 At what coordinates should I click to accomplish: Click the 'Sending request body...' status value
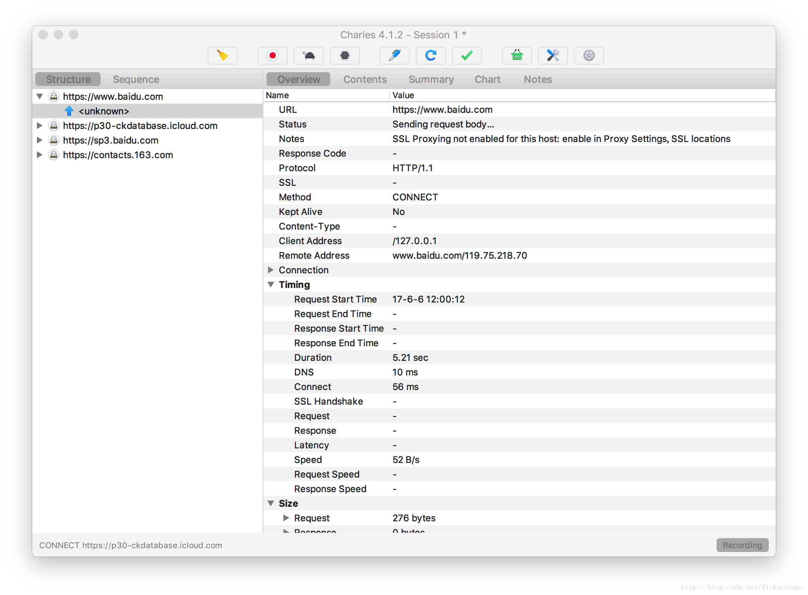[x=443, y=124]
